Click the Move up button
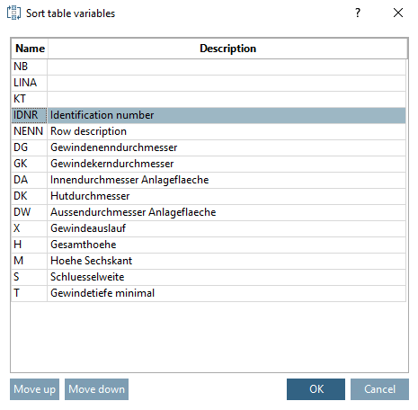 [x=34, y=389]
